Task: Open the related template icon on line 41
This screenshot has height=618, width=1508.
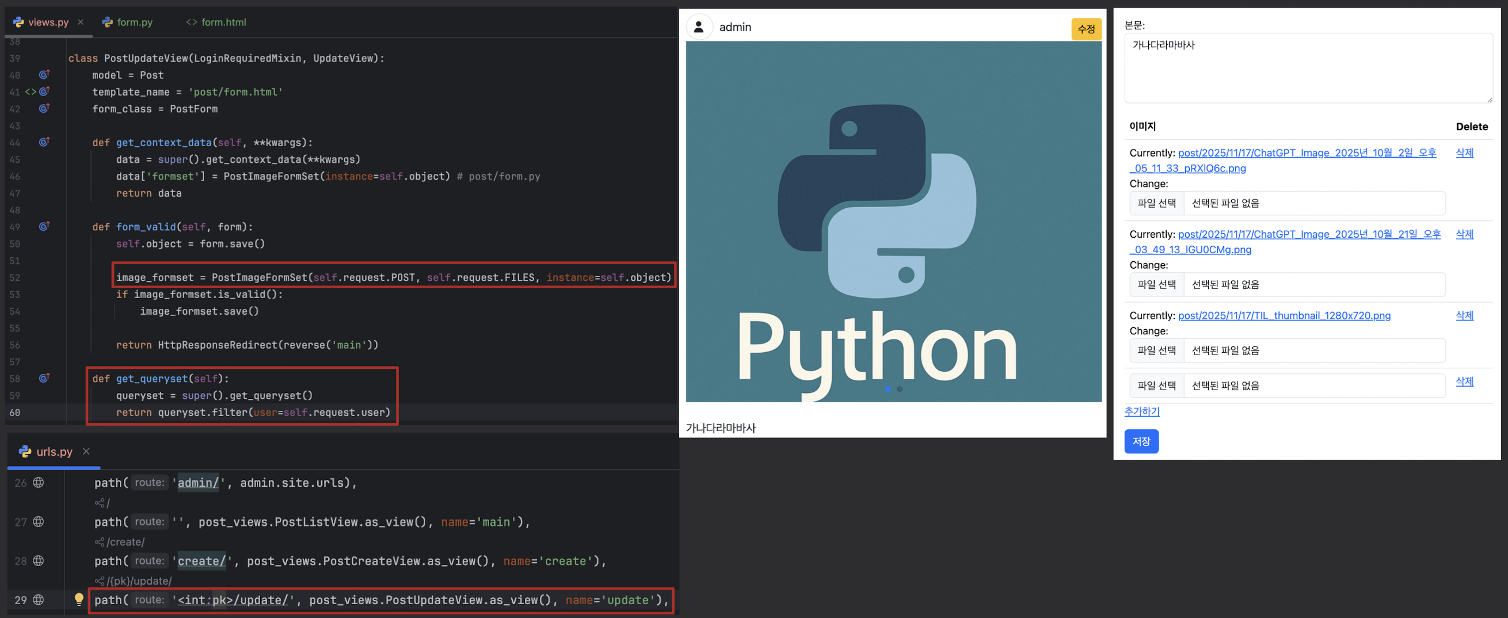Action: (31, 92)
